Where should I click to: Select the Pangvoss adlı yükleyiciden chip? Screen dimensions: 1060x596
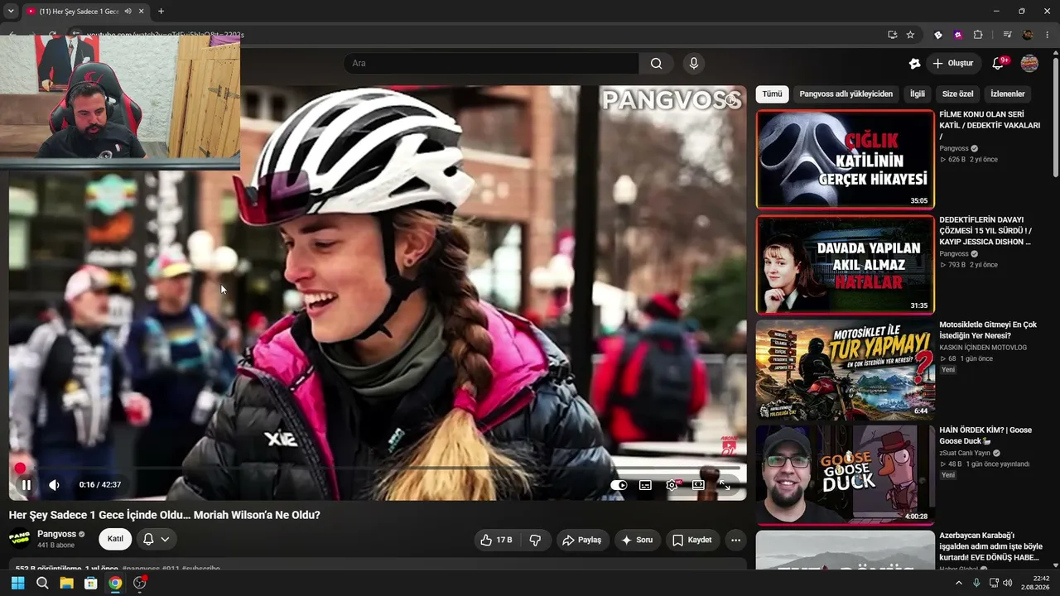846,94
